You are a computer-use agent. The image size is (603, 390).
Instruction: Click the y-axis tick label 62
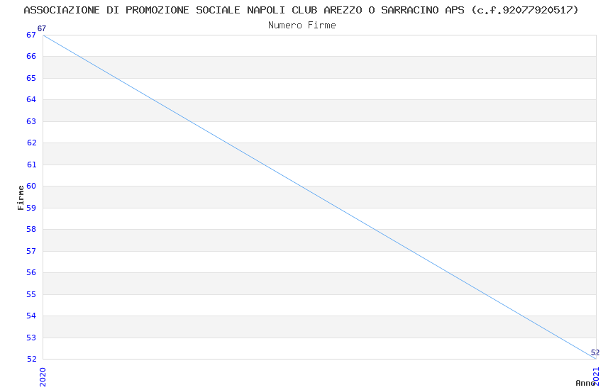point(31,143)
